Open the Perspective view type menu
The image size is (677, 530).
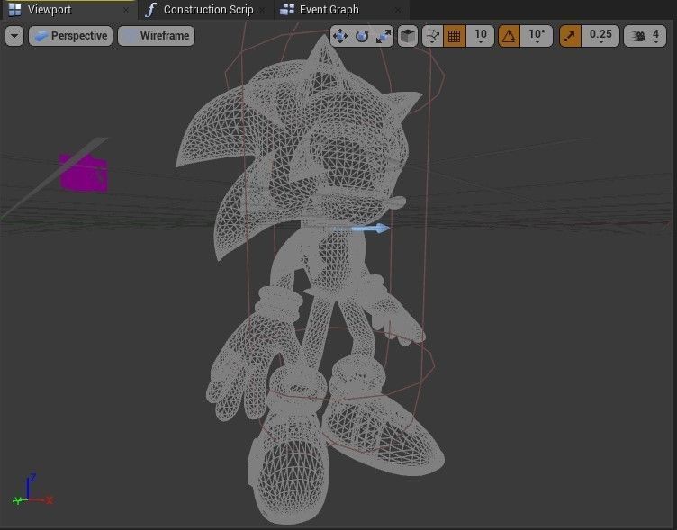tap(71, 36)
